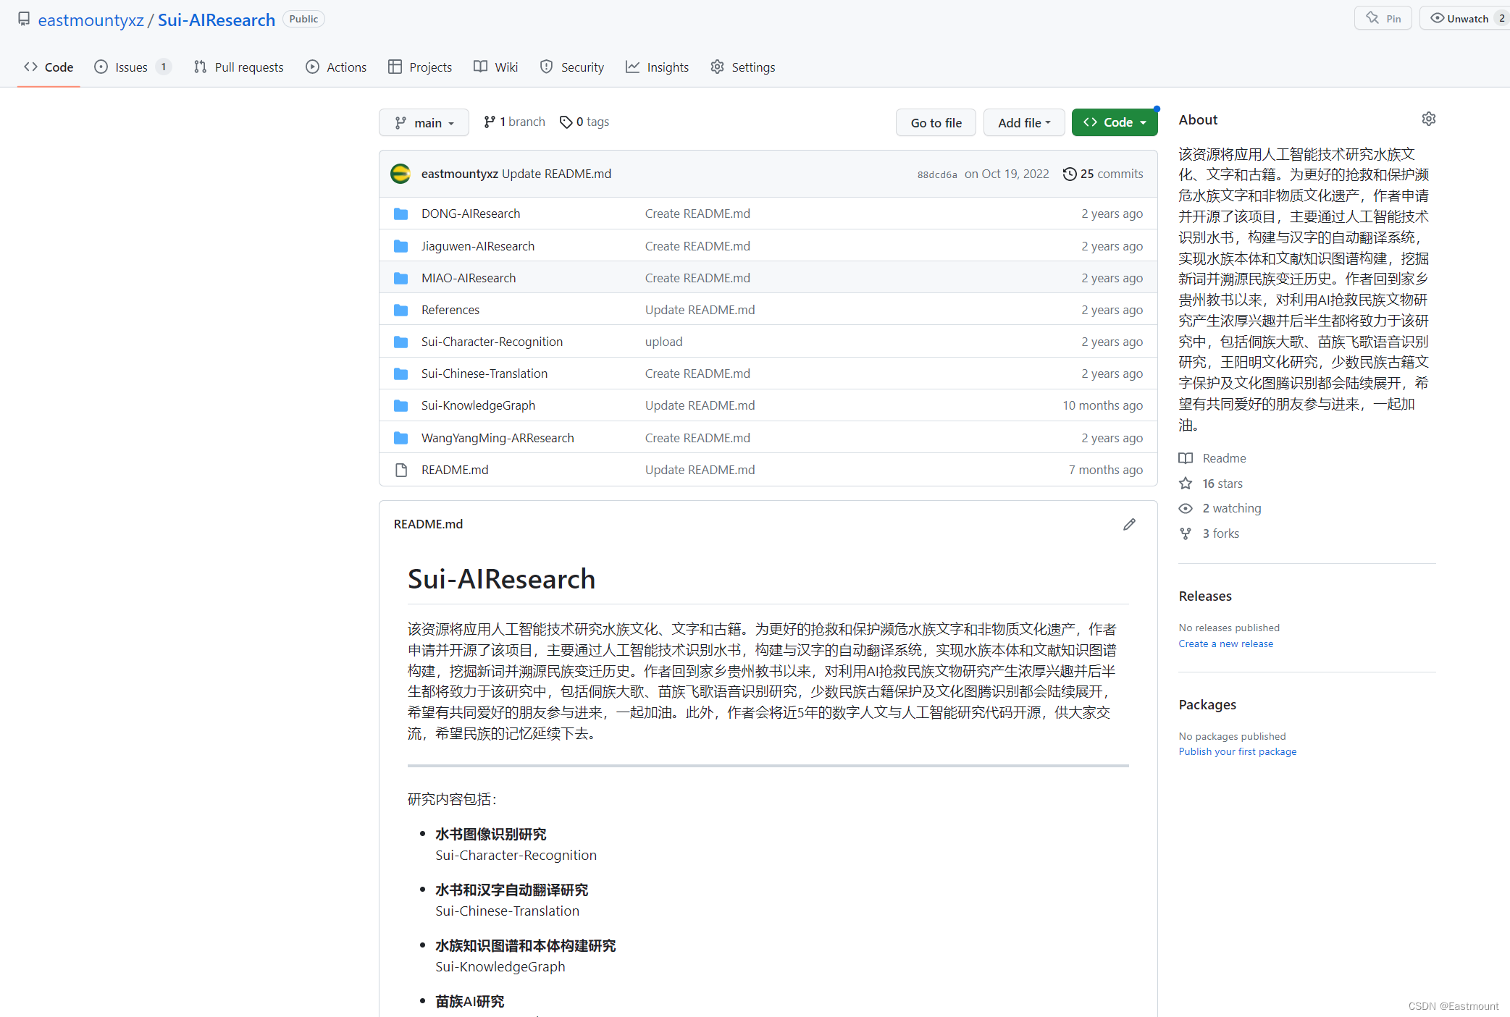This screenshot has width=1510, height=1017.
Task: Click the '7 months ago' timestamp
Action: (1106, 470)
